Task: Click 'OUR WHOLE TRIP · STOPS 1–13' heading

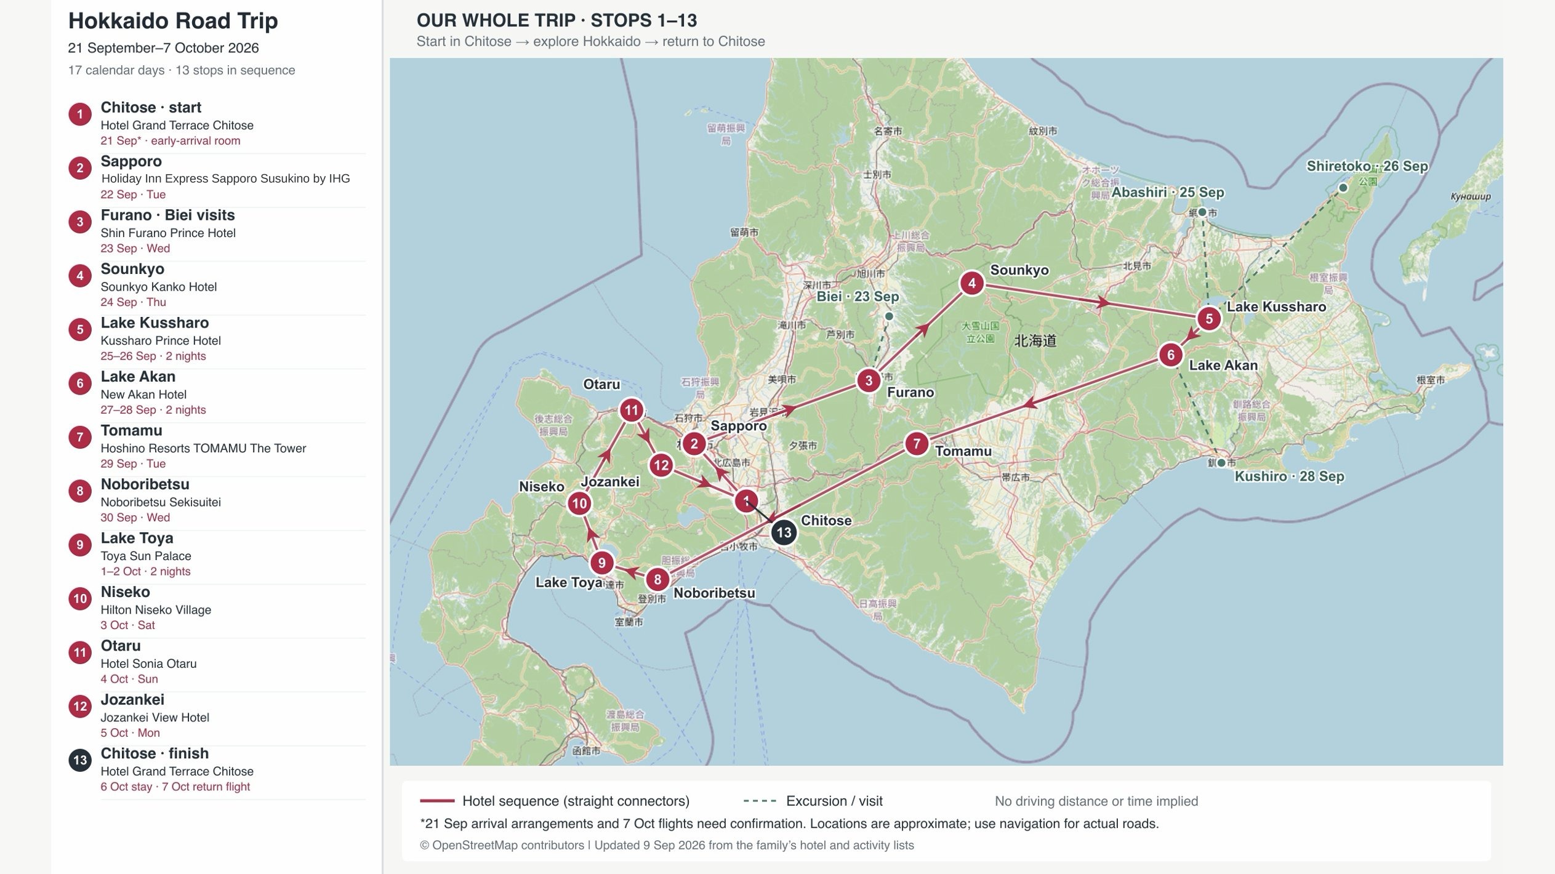Action: pos(557,20)
